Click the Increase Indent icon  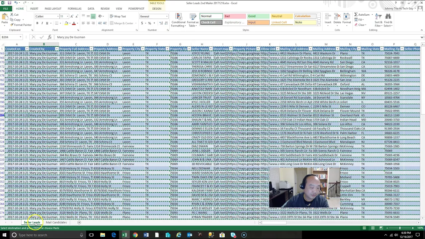105,23
